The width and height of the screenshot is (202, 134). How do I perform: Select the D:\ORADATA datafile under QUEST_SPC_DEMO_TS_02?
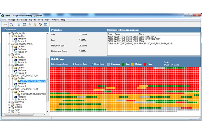click(33, 94)
